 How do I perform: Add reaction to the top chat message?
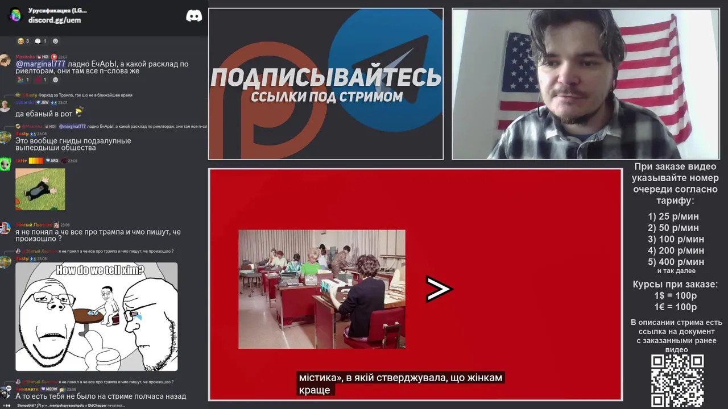point(55,41)
